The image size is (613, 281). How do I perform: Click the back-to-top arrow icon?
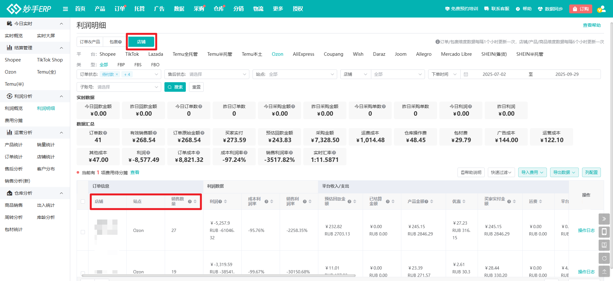point(604,271)
